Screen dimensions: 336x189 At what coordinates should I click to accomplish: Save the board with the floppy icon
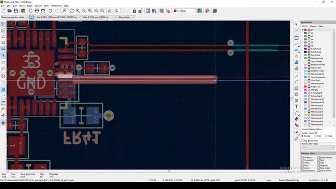(x=16, y=10)
